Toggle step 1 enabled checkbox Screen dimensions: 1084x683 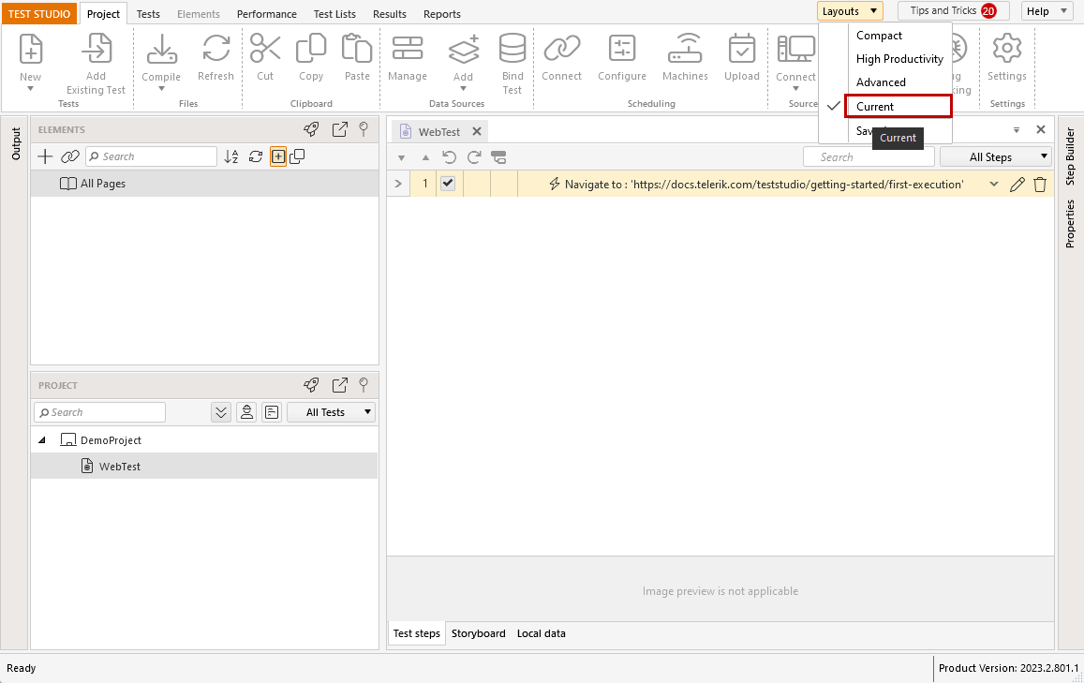click(448, 184)
